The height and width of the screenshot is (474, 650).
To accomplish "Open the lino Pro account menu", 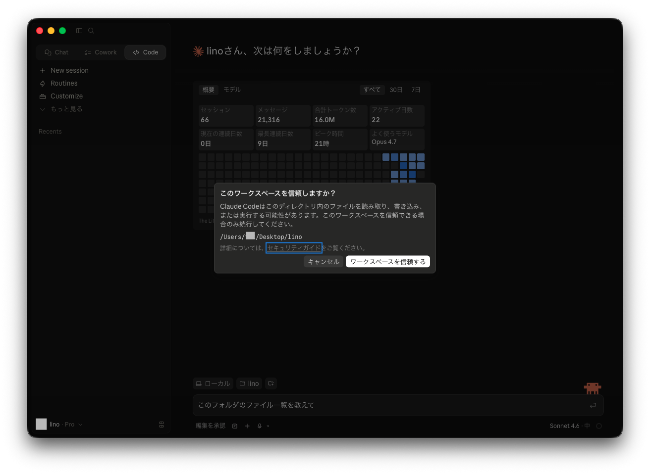I will pyautogui.click(x=59, y=425).
